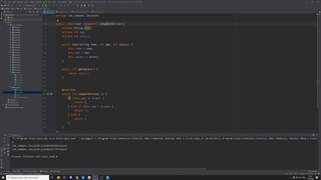This screenshot has width=321, height=180.
Task: Click the Open file toolbar icon
Action: tap(2, 5)
